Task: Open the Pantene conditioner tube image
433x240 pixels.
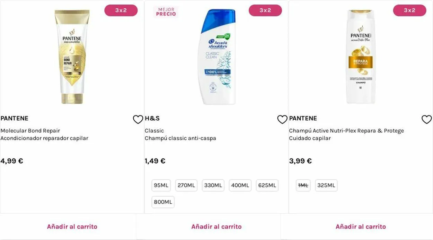Action: (72, 57)
